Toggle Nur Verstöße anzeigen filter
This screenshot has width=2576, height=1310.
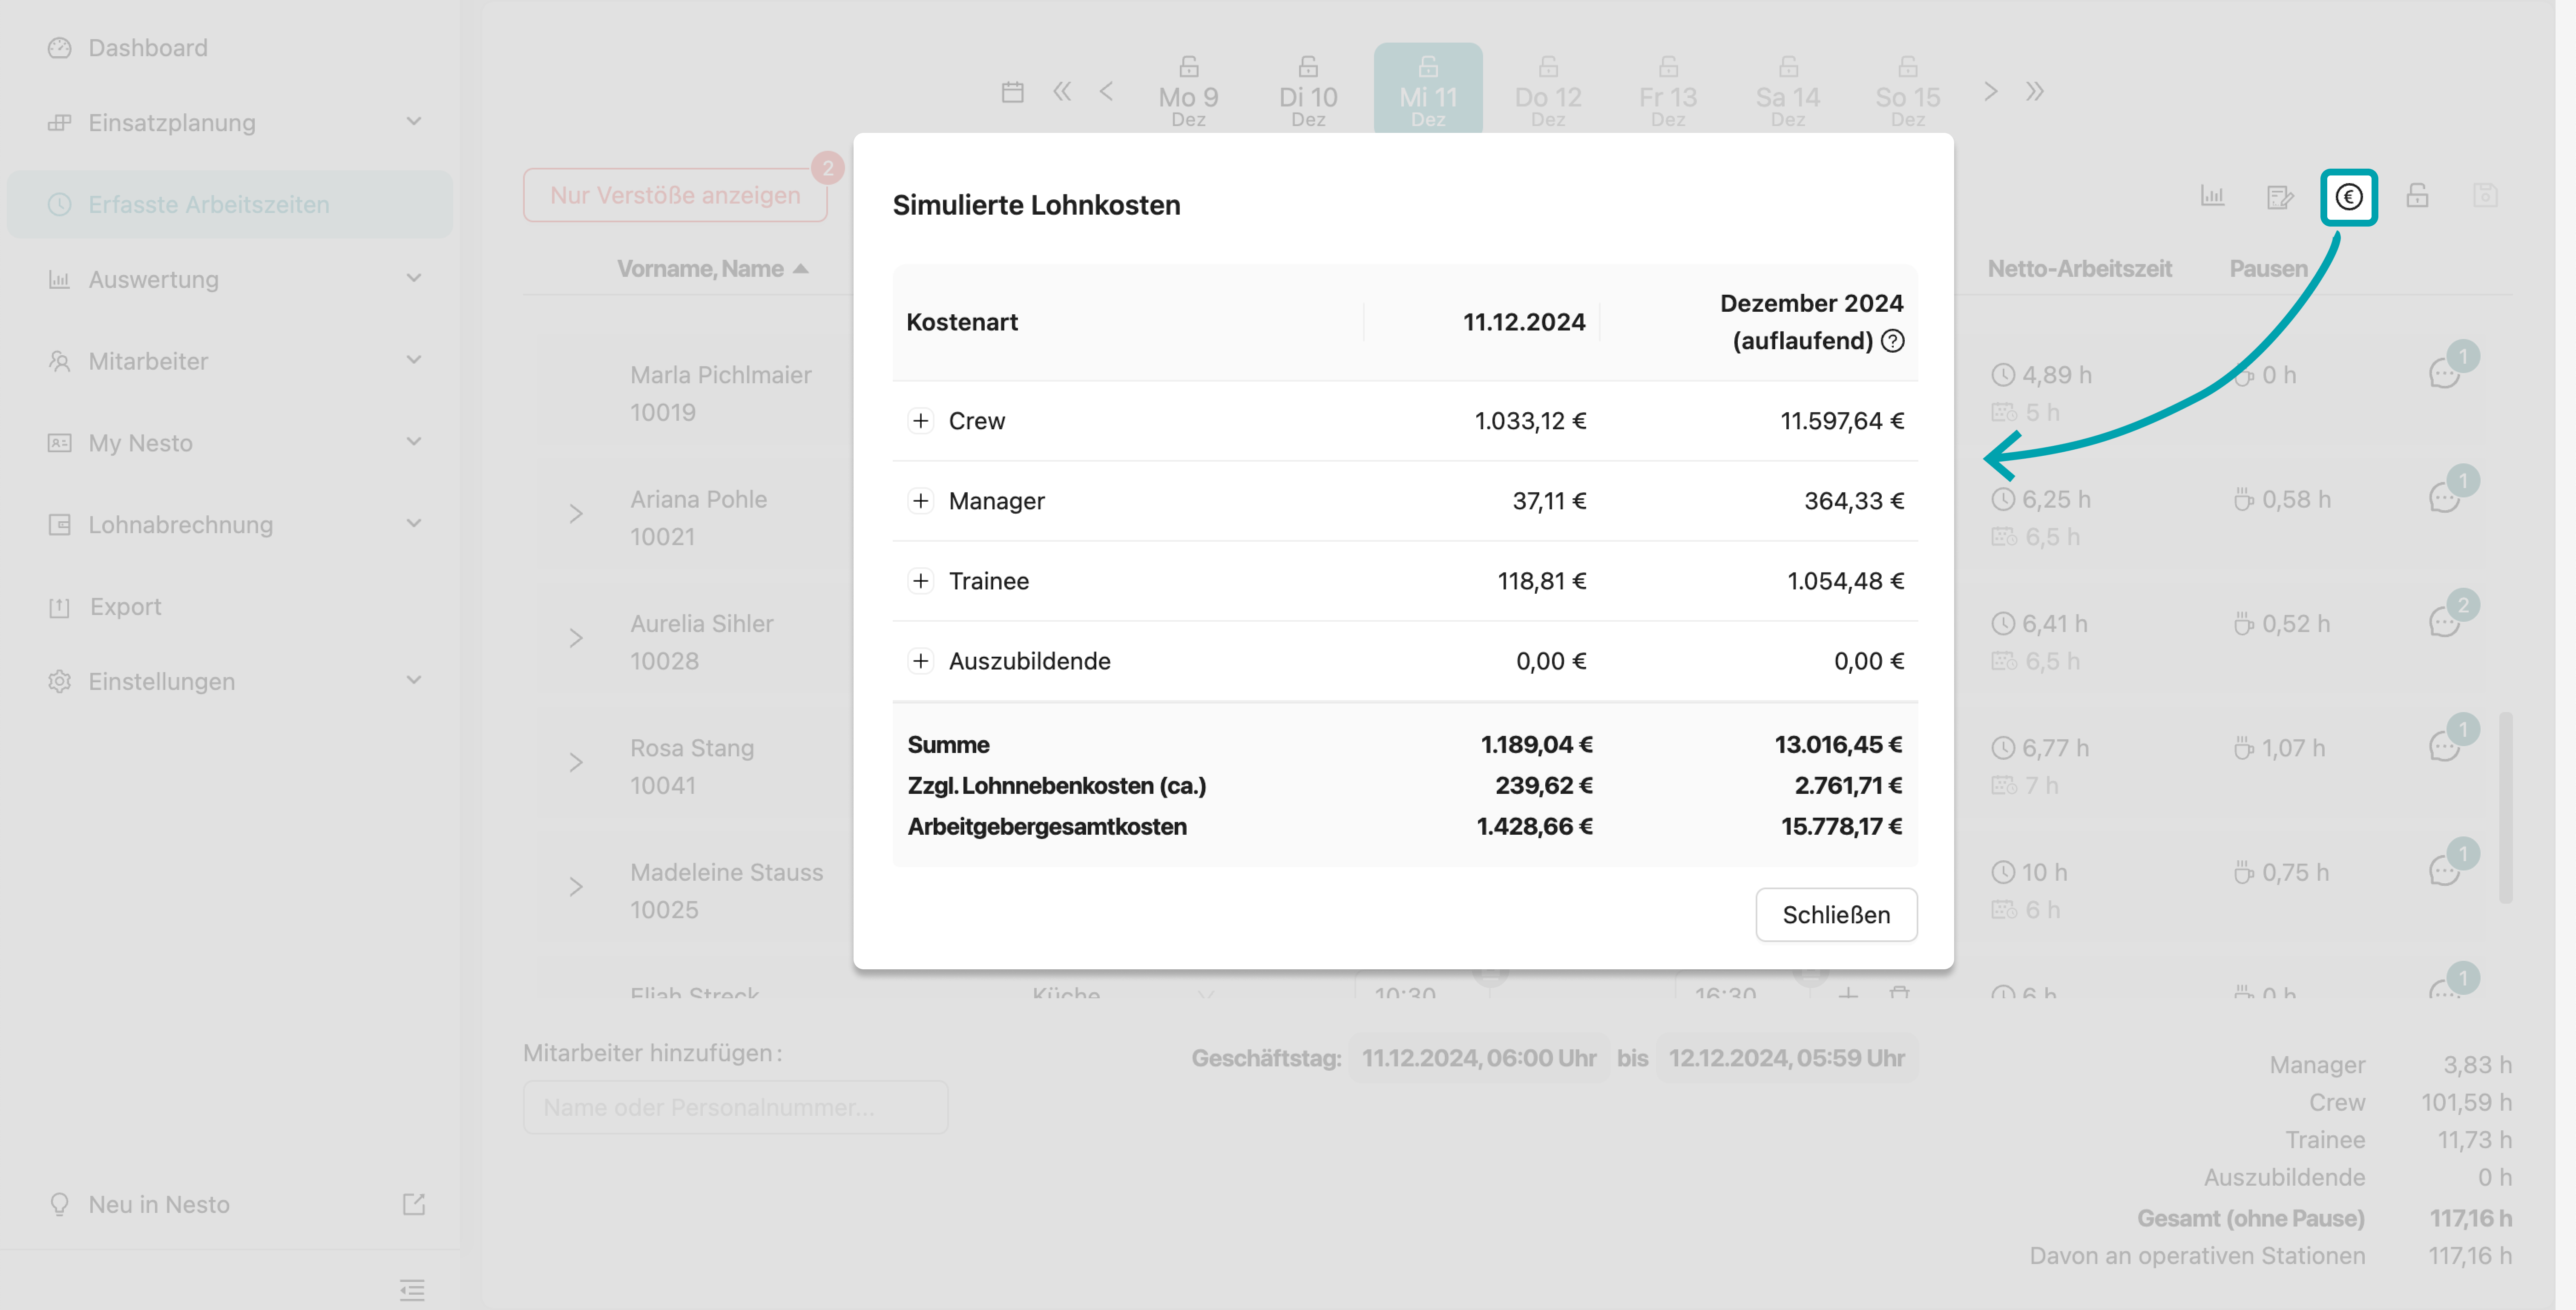point(675,195)
